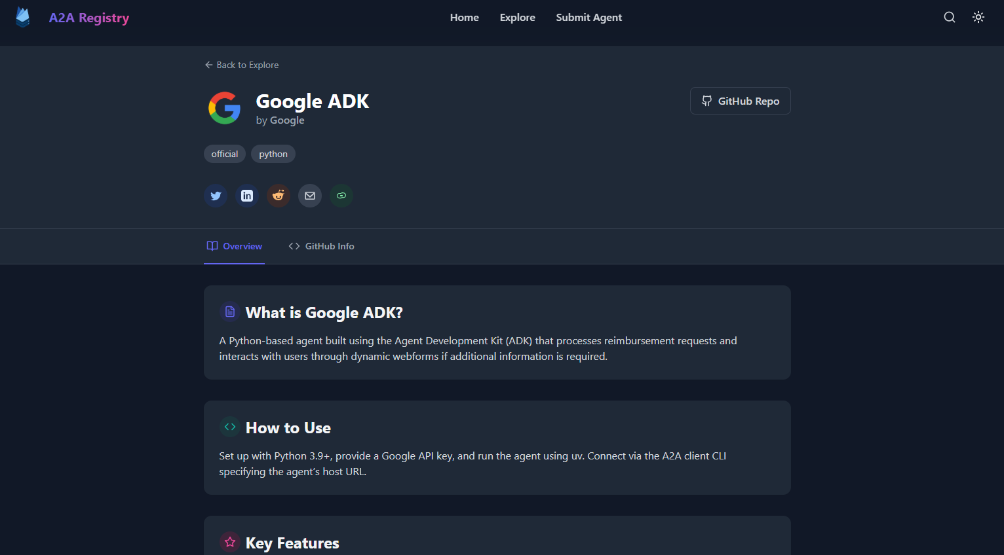
Task: Share via email envelope icon
Action: point(310,196)
